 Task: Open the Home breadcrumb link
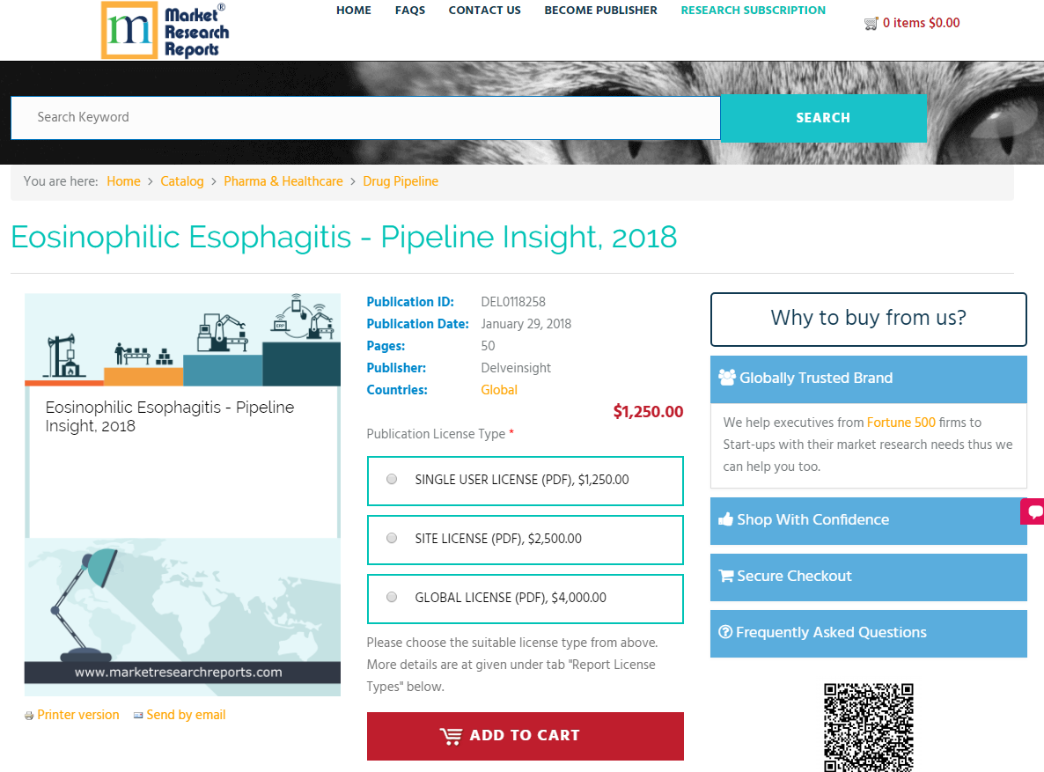click(124, 181)
